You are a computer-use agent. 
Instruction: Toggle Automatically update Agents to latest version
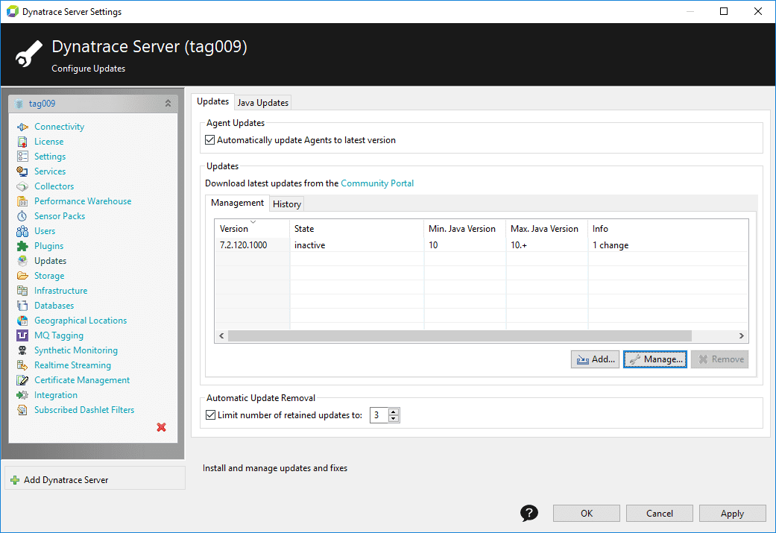click(x=209, y=140)
